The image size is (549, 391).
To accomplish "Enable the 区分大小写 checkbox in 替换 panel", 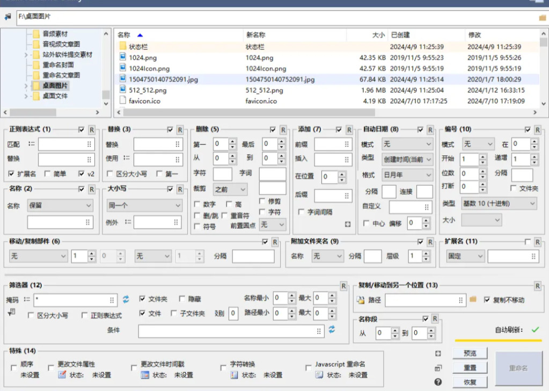I will (x=109, y=174).
